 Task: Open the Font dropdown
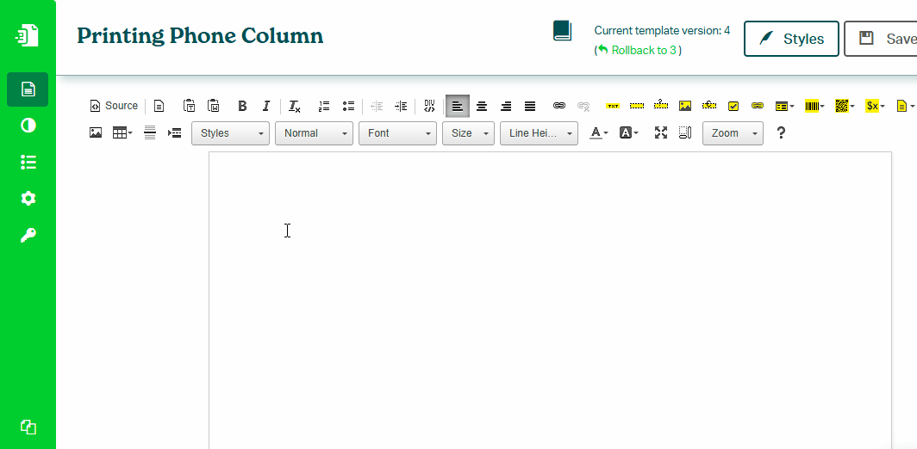[397, 133]
